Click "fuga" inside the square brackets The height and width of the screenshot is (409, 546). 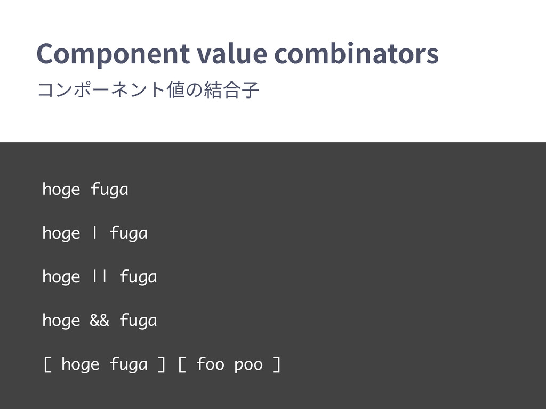point(129,365)
